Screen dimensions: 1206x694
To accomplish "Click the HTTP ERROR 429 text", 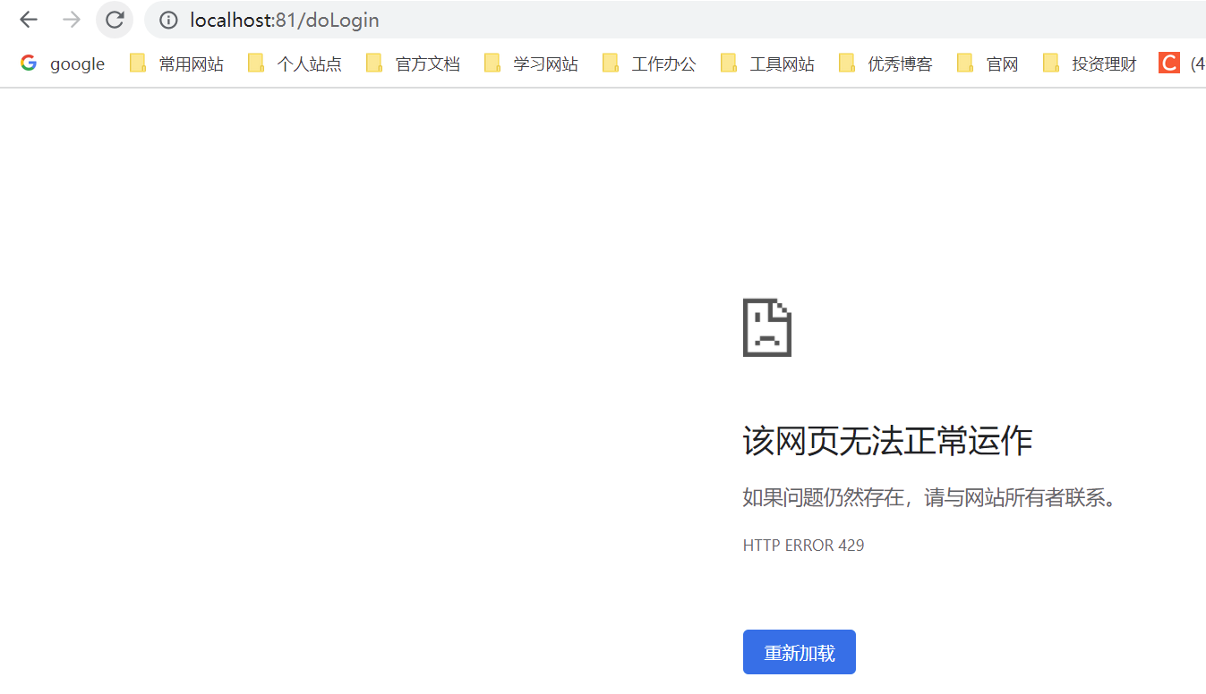I will [804, 545].
